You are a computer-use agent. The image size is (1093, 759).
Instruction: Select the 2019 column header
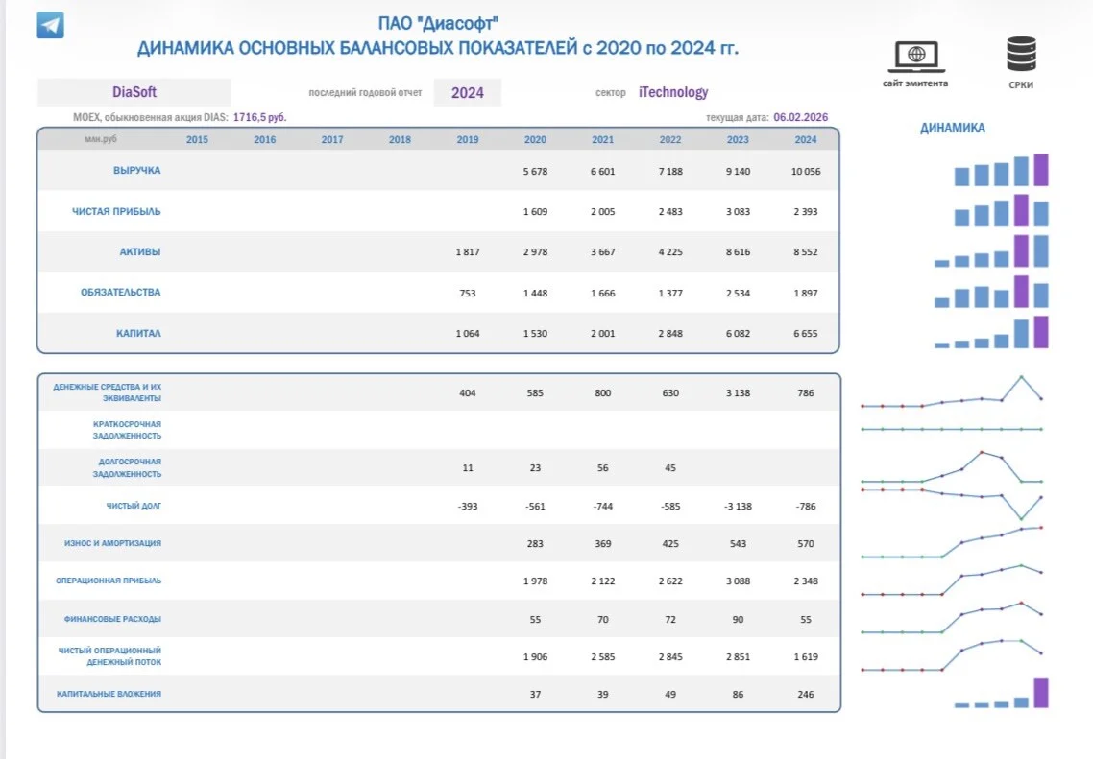(467, 139)
